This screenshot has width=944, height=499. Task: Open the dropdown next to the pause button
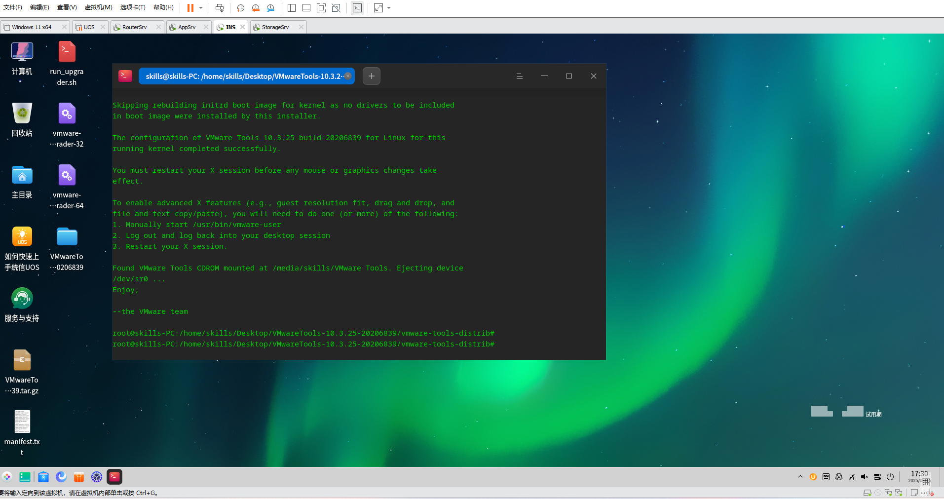(200, 8)
